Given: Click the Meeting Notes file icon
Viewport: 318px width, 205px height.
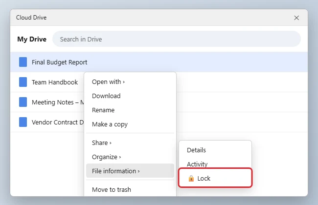Looking at the screenshot, I should [23, 102].
